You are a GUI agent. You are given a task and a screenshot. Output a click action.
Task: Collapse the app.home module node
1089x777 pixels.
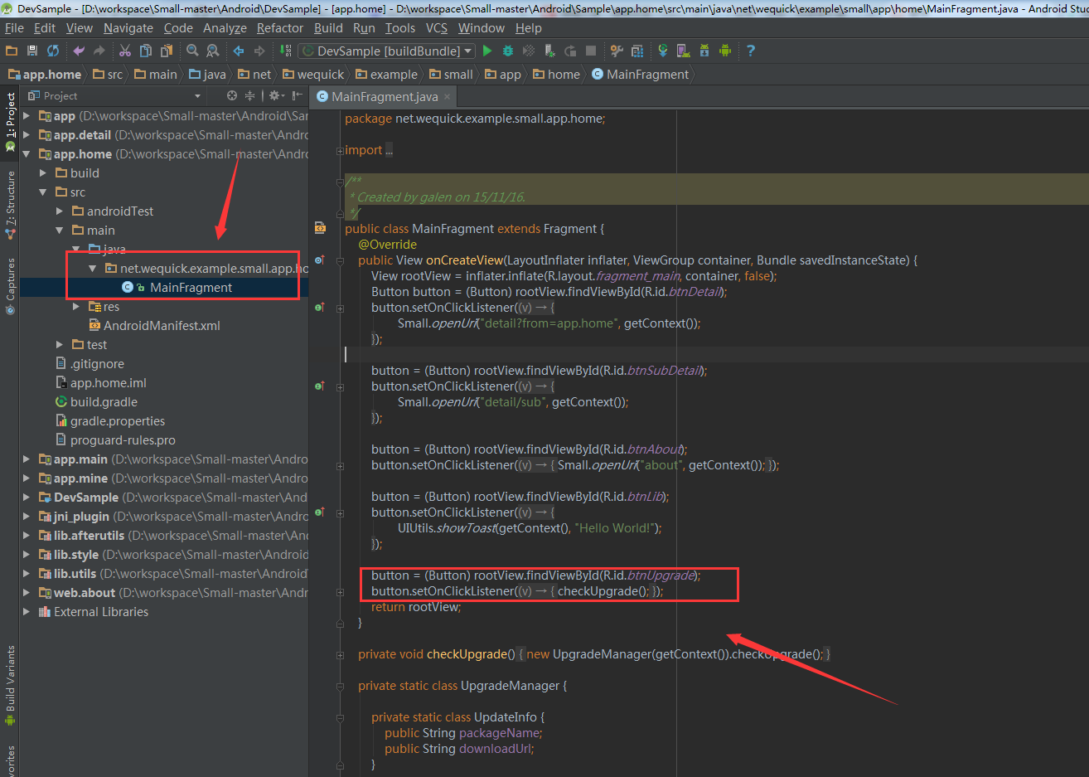[27, 154]
